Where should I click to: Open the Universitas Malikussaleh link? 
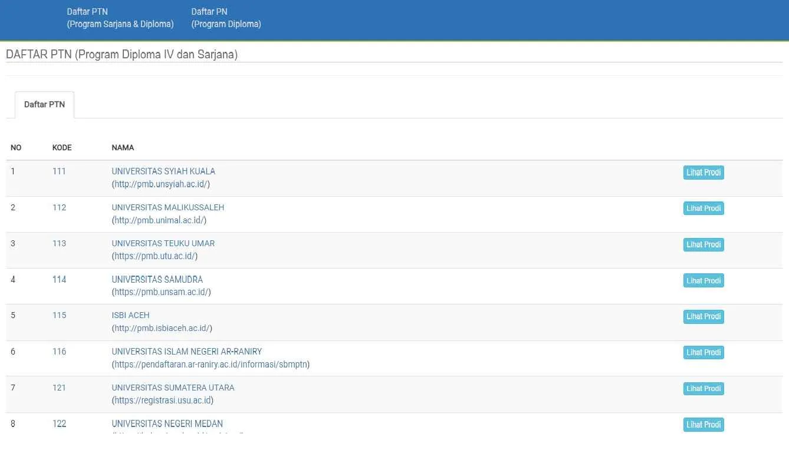pyautogui.click(x=167, y=207)
